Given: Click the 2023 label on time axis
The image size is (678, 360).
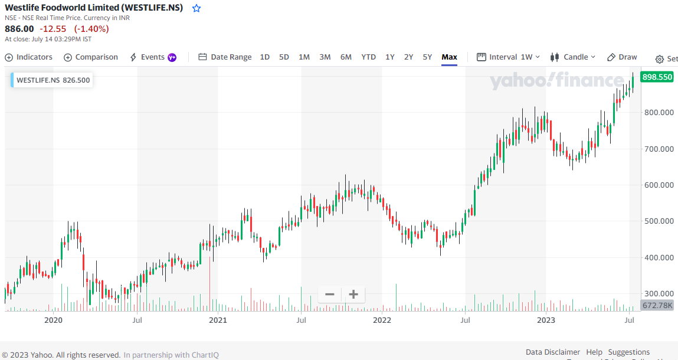Looking at the screenshot, I should tap(546, 320).
